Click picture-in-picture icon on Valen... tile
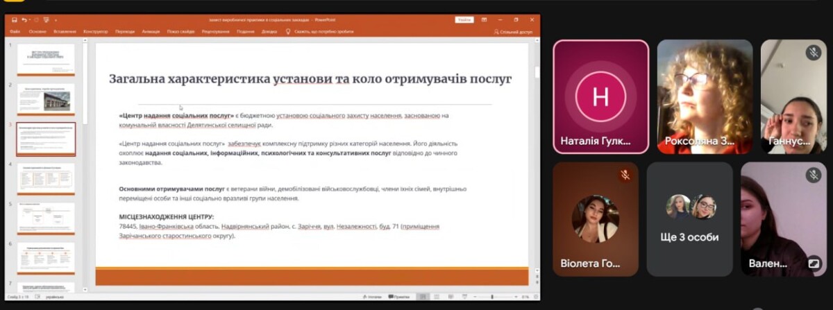833x310 pixels. tap(813, 263)
